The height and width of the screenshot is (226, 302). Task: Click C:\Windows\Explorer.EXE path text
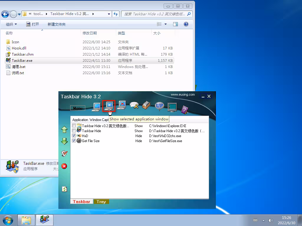coord(168,126)
